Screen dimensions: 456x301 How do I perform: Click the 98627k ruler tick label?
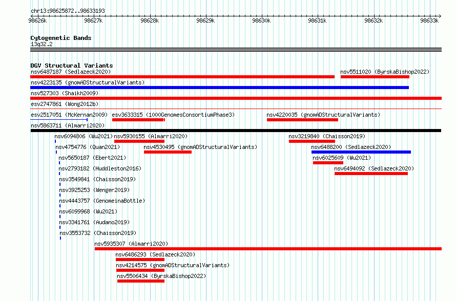point(93,20)
